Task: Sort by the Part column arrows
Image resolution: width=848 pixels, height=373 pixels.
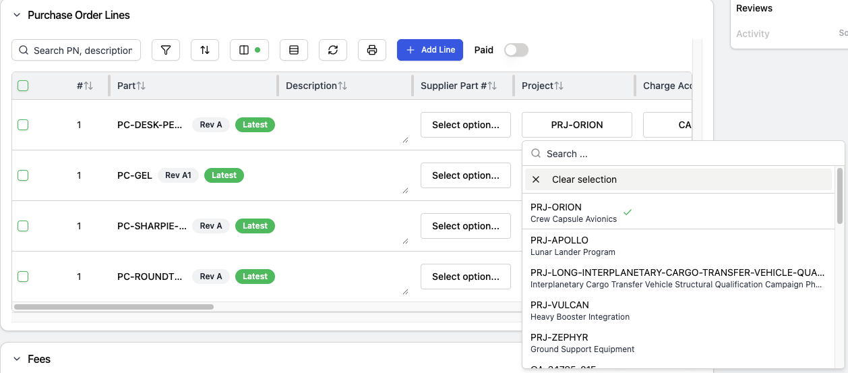Action: [x=141, y=86]
